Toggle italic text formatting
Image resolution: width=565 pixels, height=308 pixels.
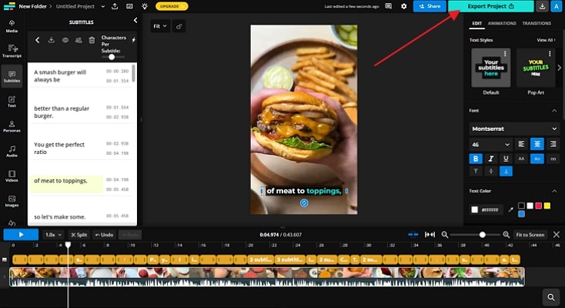pos(491,159)
